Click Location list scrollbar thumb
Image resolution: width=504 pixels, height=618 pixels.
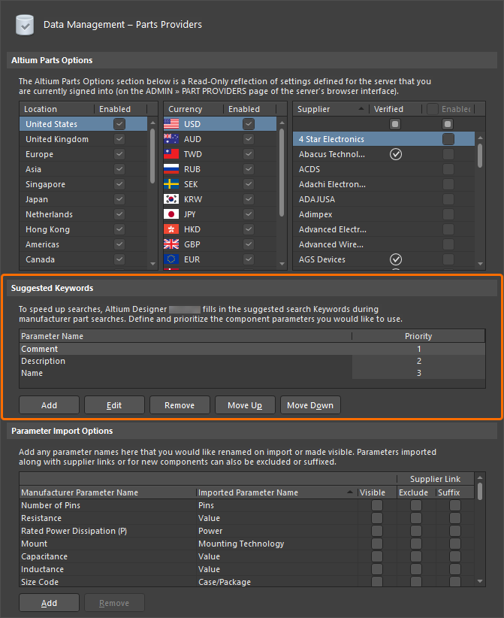tap(152, 156)
